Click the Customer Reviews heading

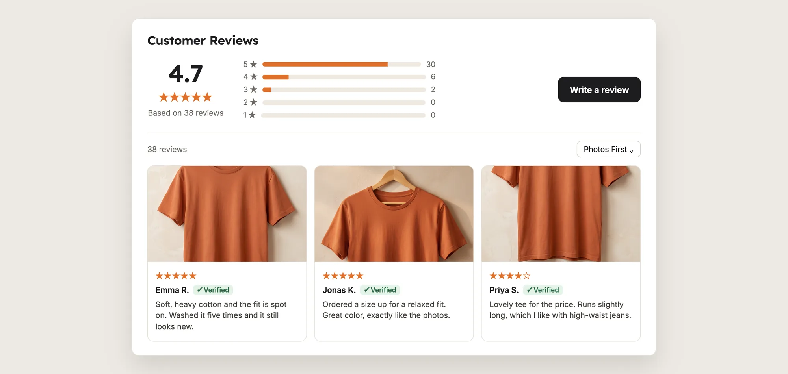click(x=203, y=41)
